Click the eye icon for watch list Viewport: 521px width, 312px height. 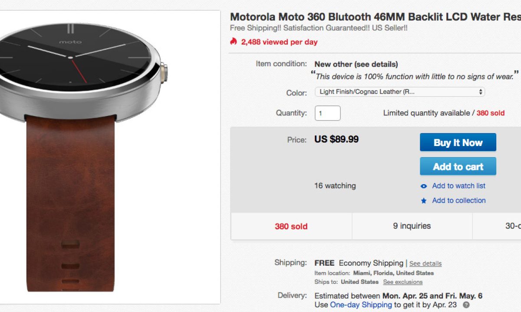point(424,186)
